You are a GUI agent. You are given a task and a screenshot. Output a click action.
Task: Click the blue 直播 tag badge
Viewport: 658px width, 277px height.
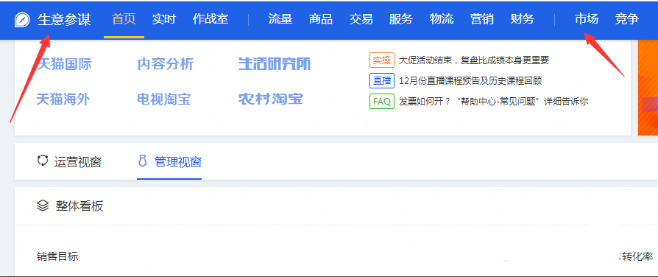382,81
